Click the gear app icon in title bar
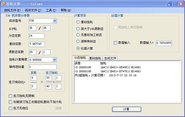 [x=3, y=4]
